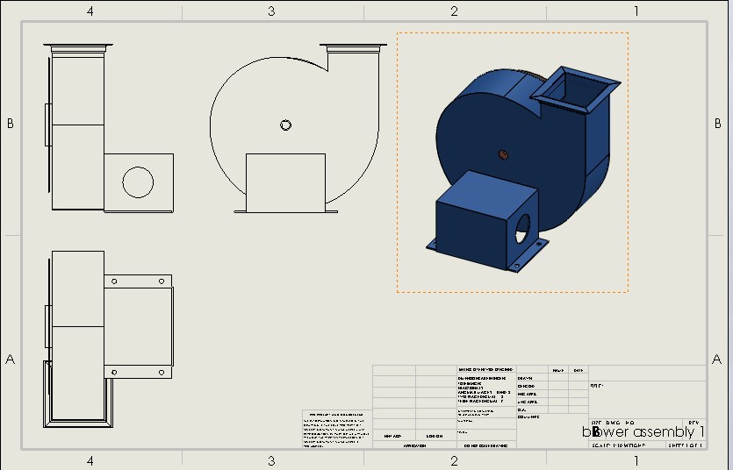Click the 'DATE' column header
Screen dimensions: 733x470
(x=578, y=371)
